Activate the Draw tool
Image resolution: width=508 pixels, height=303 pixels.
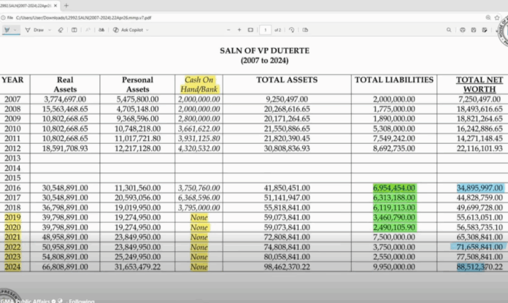(34, 30)
